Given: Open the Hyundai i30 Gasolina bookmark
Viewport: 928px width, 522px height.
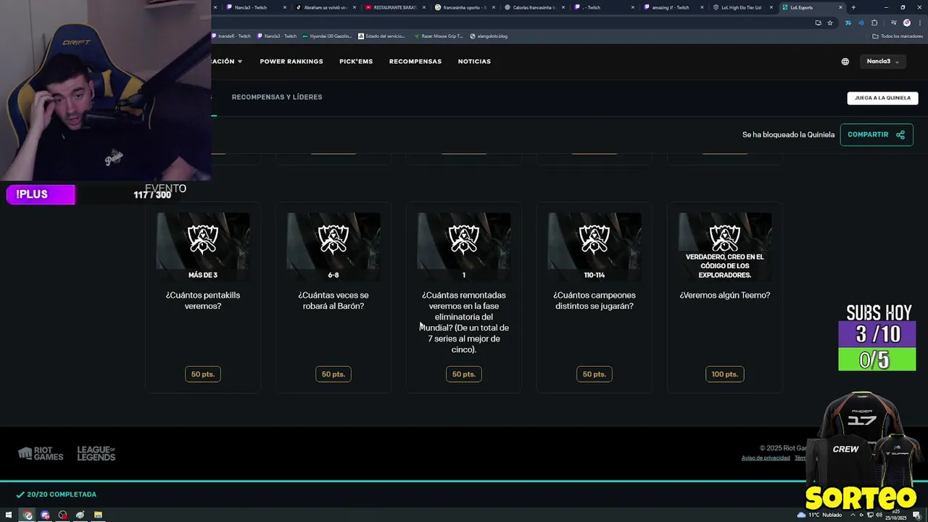Looking at the screenshot, I should tap(326, 36).
